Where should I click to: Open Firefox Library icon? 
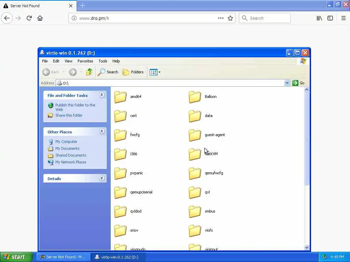pos(319,18)
